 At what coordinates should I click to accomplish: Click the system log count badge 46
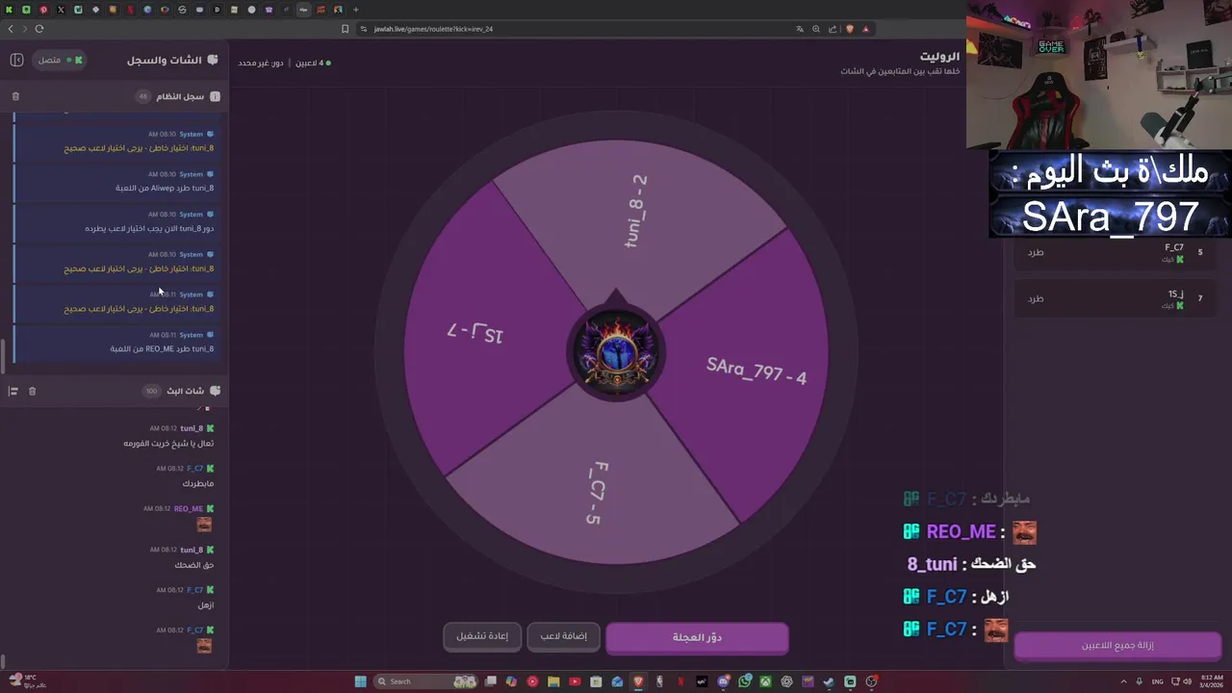point(143,96)
